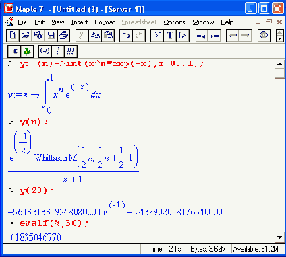
Task: Toggle the auto-check syntax (✓) button
Action: tap(45, 51)
